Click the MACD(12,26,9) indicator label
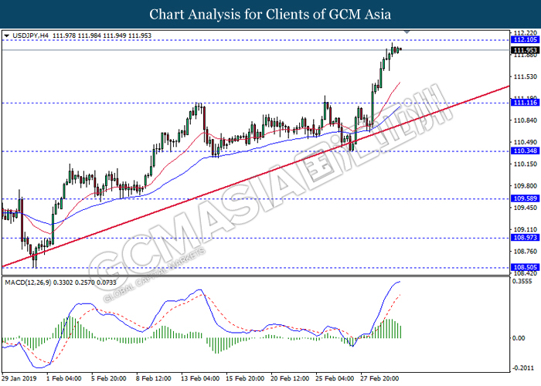The height and width of the screenshot is (386, 541). point(28,283)
